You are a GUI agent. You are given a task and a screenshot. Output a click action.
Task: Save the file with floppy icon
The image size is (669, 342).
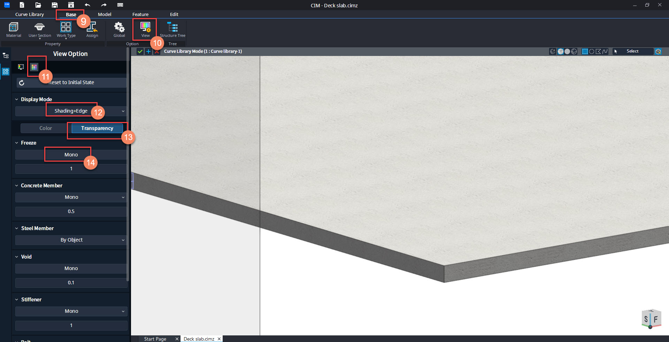(55, 5)
